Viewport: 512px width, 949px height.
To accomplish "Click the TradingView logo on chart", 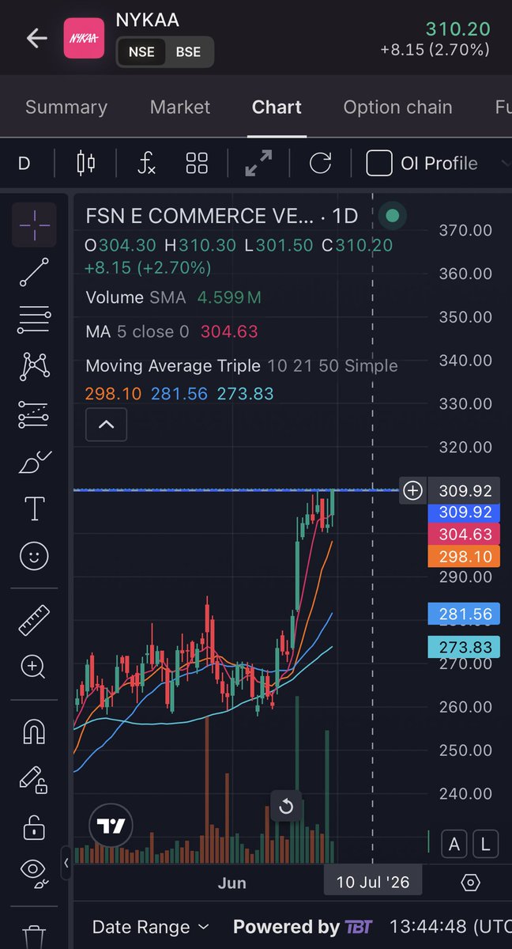I will pyautogui.click(x=111, y=826).
